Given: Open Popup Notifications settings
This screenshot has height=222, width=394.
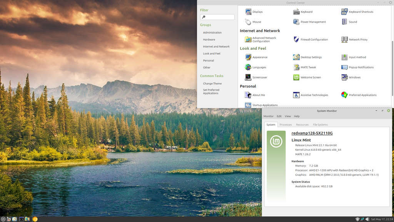Looking at the screenshot, I should pyautogui.click(x=357, y=67).
